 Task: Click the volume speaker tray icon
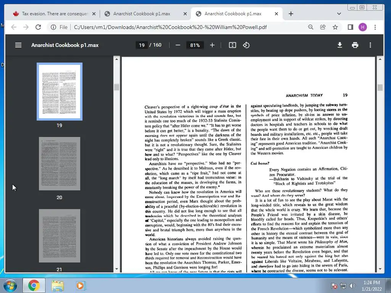tap(352, 286)
